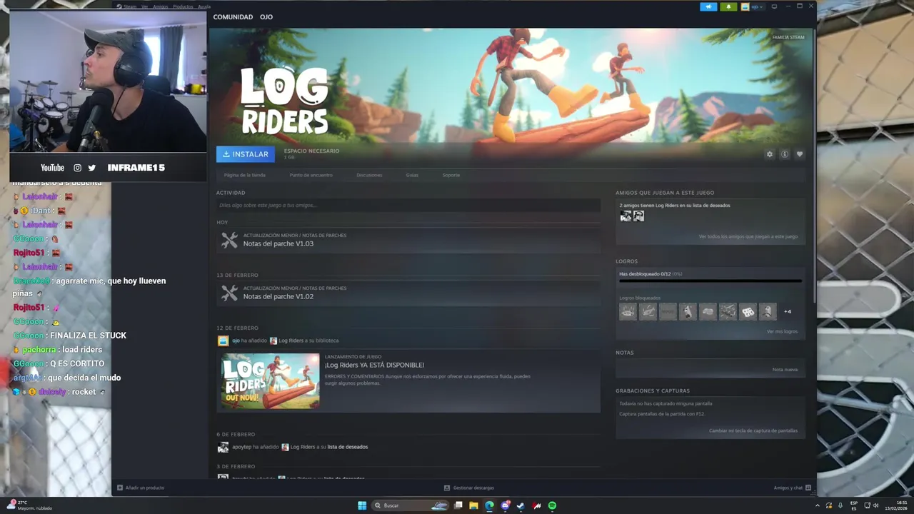Image resolution: width=914 pixels, height=514 pixels.
Task: Open Spotify from taskbar
Action: tap(552, 505)
